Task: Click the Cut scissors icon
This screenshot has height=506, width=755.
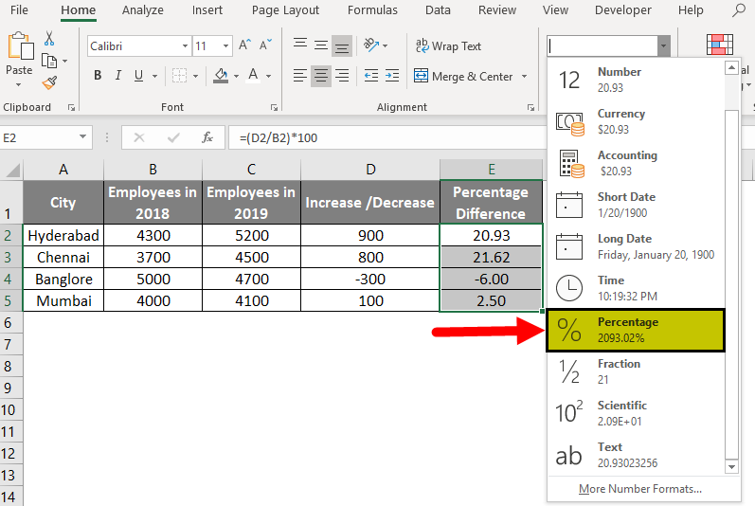Action: coord(49,38)
